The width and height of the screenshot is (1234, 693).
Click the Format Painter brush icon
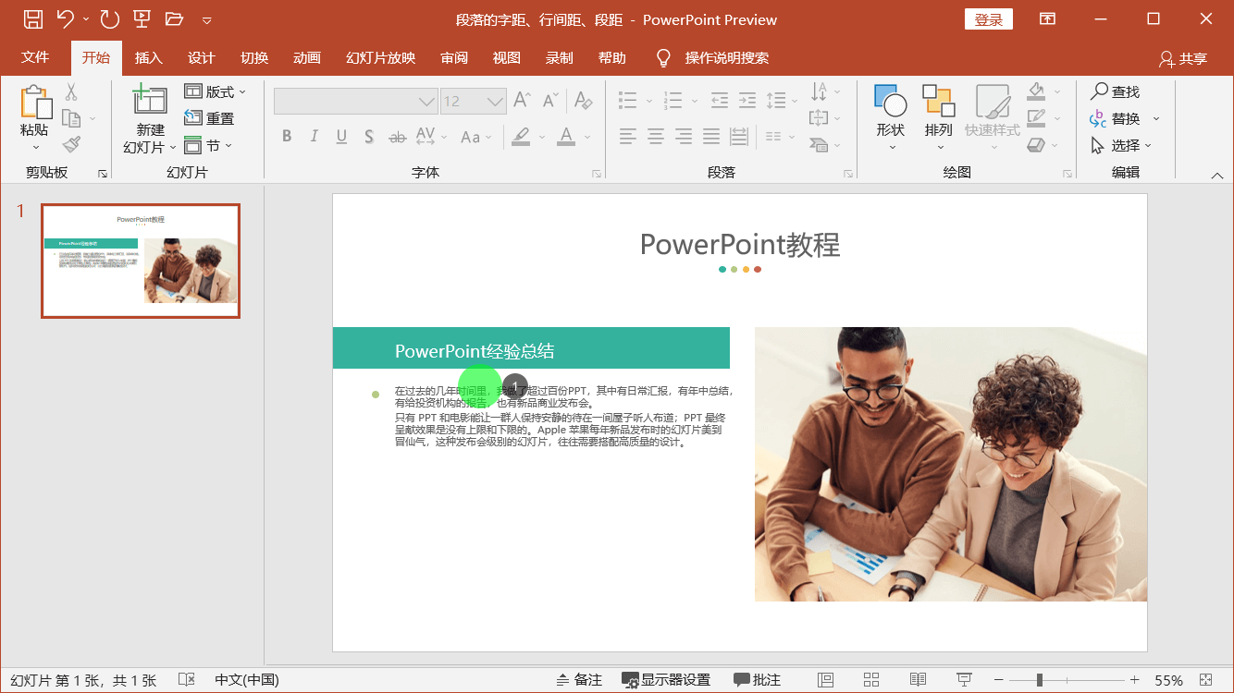pyautogui.click(x=71, y=145)
